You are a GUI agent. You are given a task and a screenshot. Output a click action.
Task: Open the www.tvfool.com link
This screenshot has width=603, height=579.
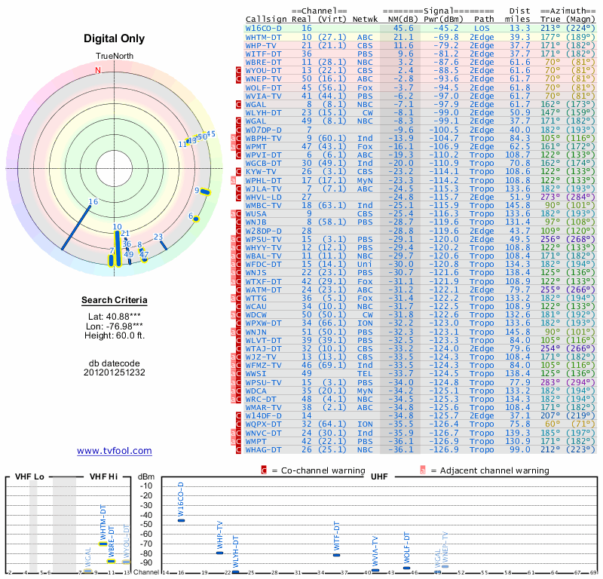tap(115, 451)
